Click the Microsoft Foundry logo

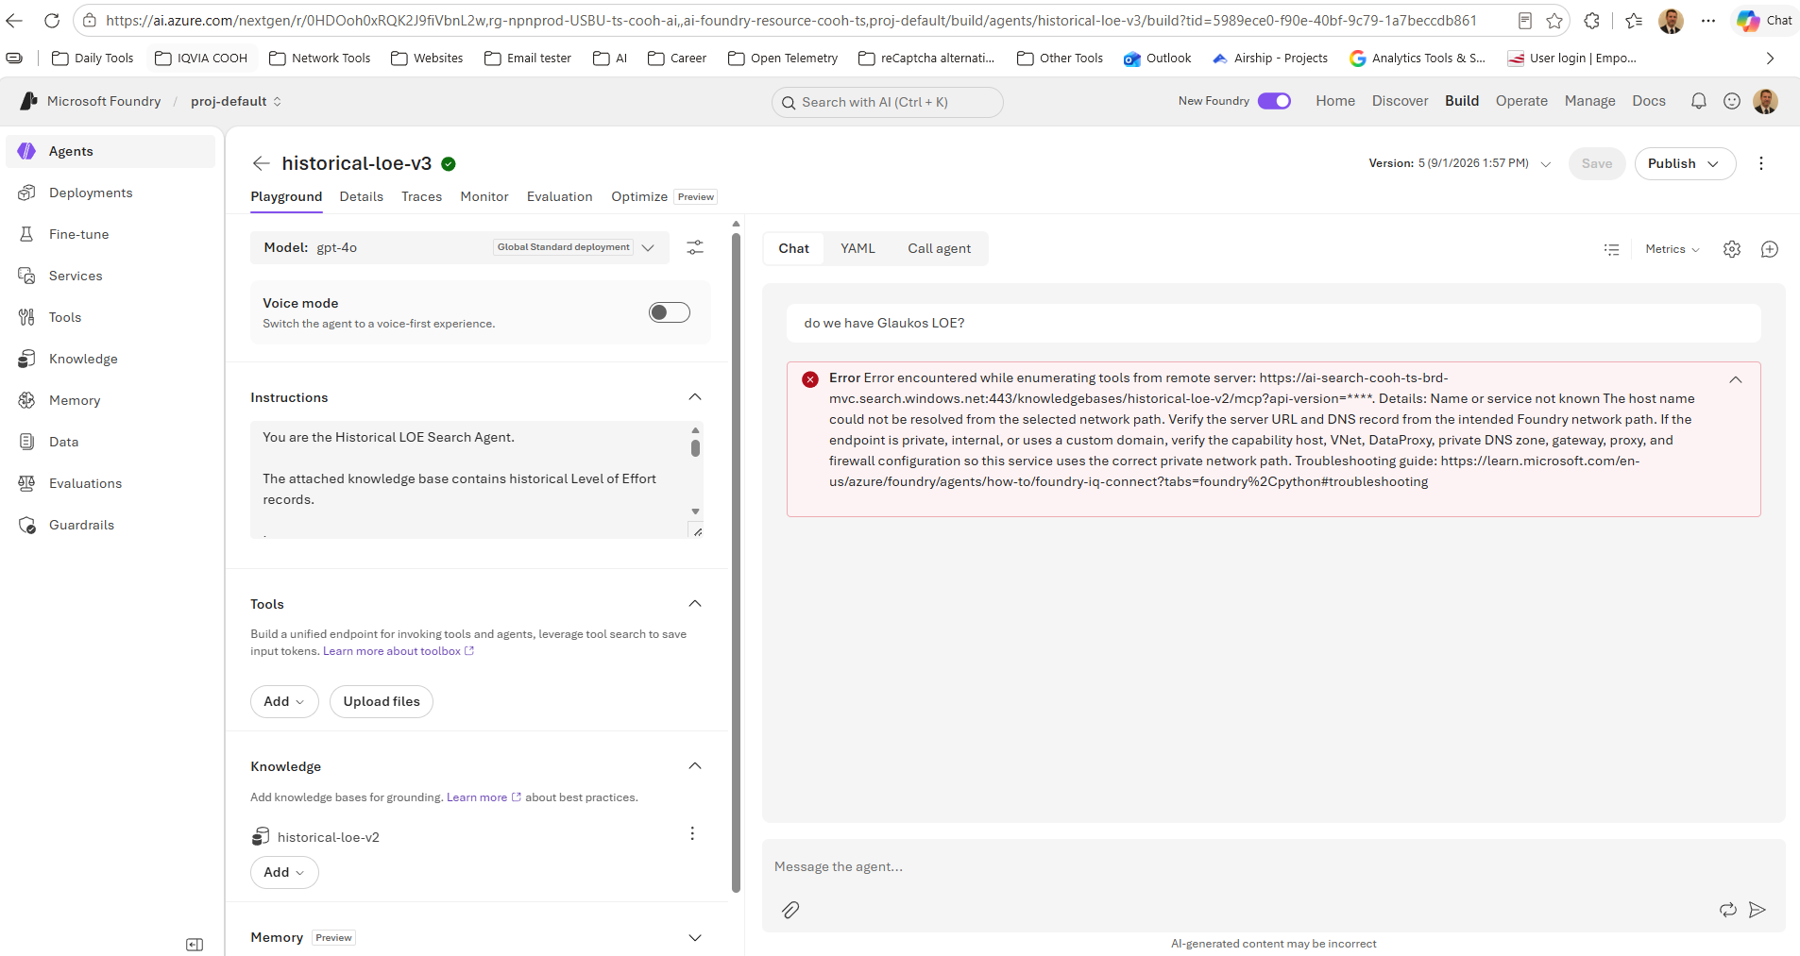tap(29, 101)
